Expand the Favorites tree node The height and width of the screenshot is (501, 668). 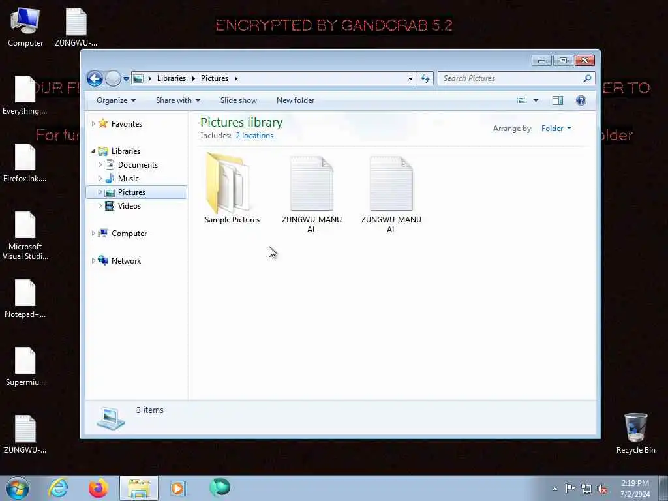[93, 123]
